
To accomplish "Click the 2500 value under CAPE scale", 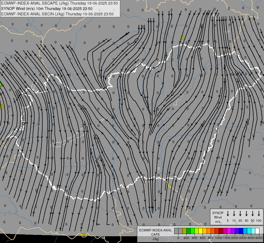I will point(243,238).
